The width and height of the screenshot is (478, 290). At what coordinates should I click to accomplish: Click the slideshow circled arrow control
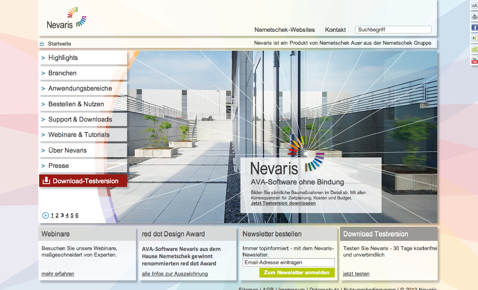click(x=46, y=215)
